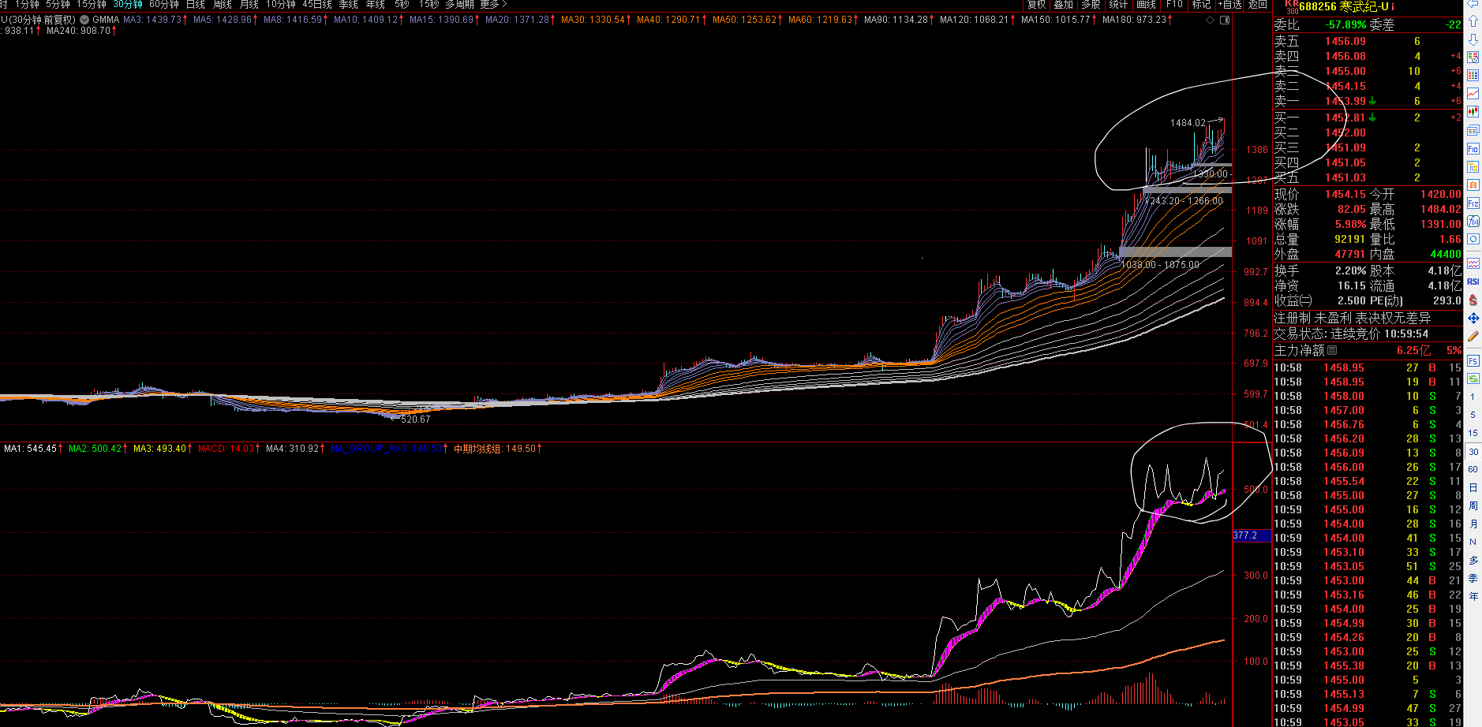The width and height of the screenshot is (1482, 727).
Task: Open the N custom period option in sidebar
Action: [1473, 542]
